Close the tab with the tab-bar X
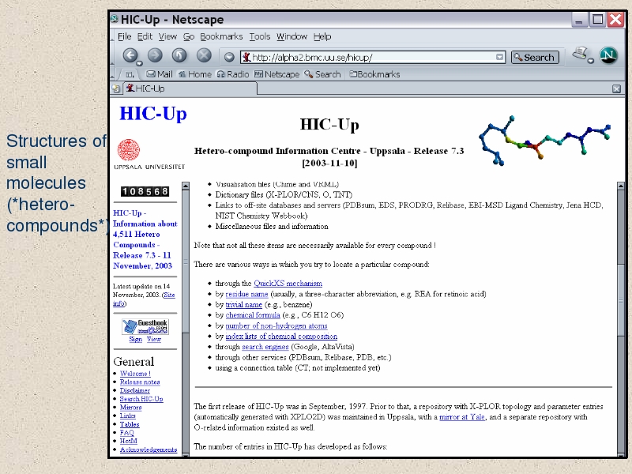 coord(616,88)
